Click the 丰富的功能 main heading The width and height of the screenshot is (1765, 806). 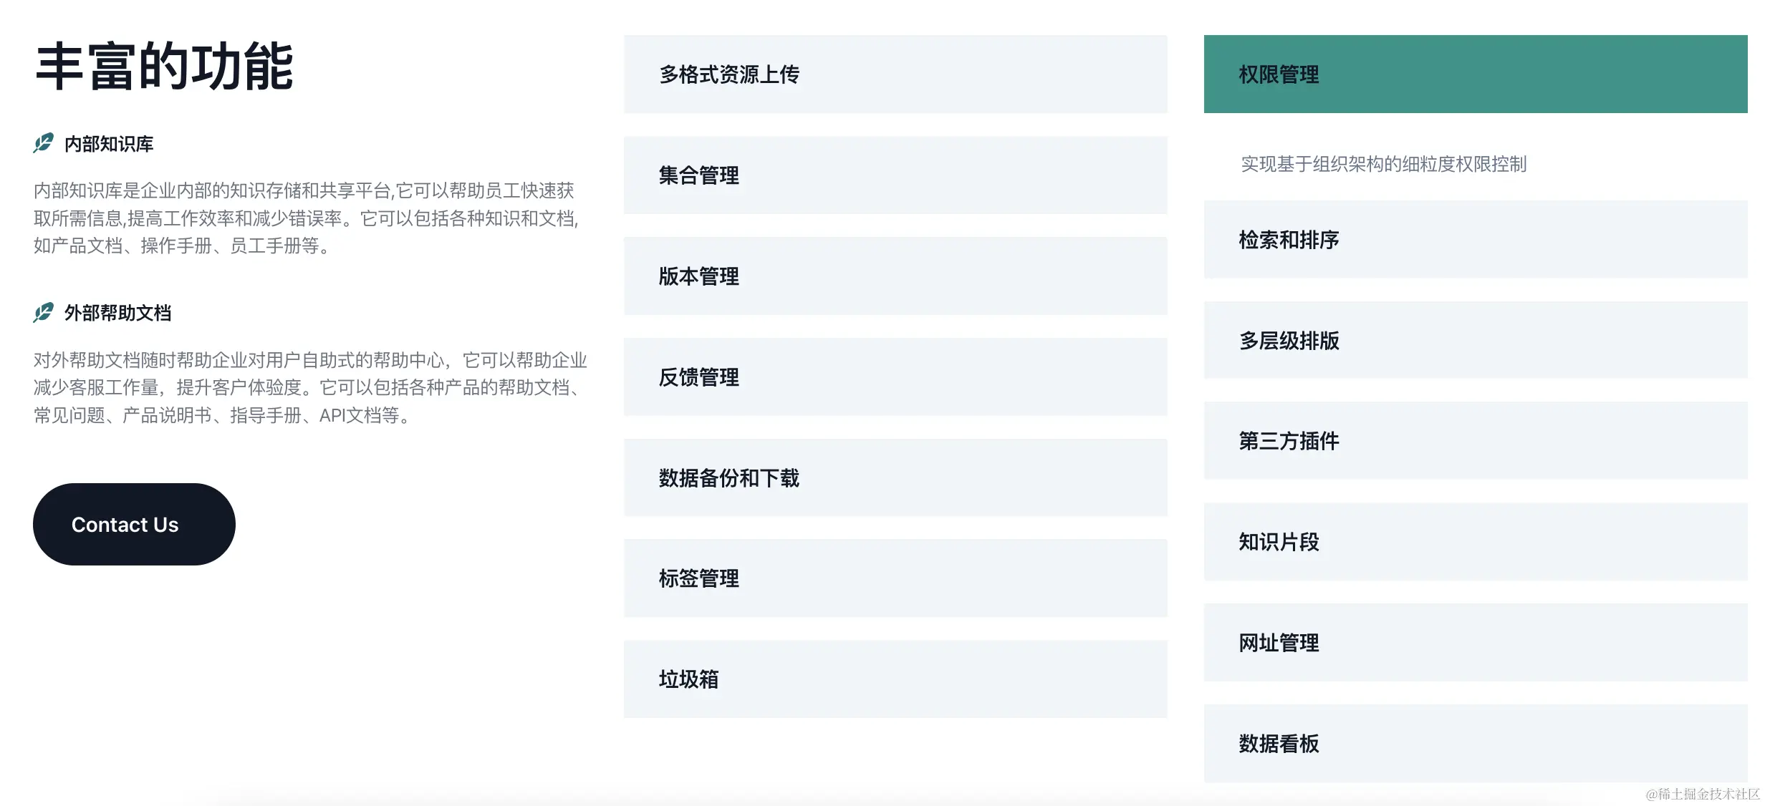(164, 67)
